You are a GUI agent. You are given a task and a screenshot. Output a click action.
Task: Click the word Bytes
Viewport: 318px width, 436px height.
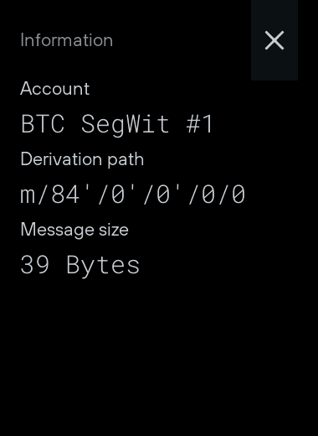click(x=103, y=266)
